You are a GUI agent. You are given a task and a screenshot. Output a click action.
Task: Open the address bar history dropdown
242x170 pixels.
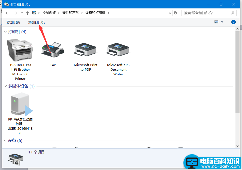coord(170,13)
